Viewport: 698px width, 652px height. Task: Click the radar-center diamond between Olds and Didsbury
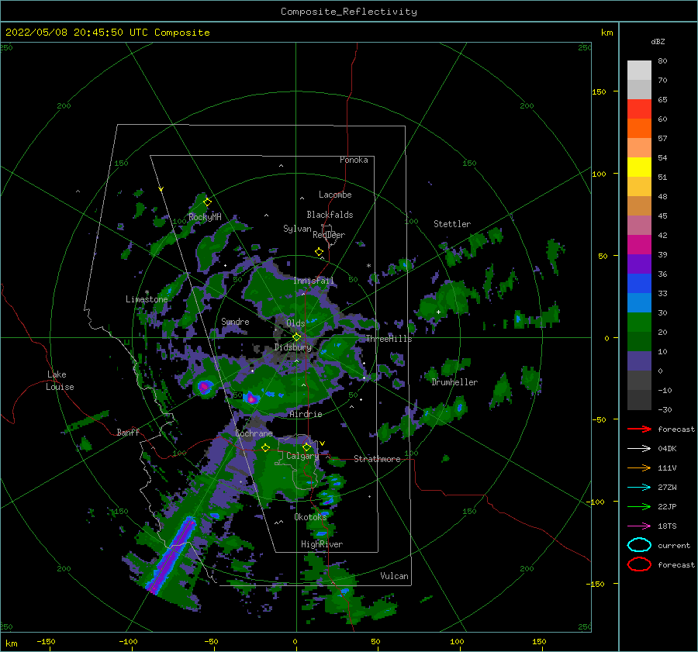click(x=296, y=337)
